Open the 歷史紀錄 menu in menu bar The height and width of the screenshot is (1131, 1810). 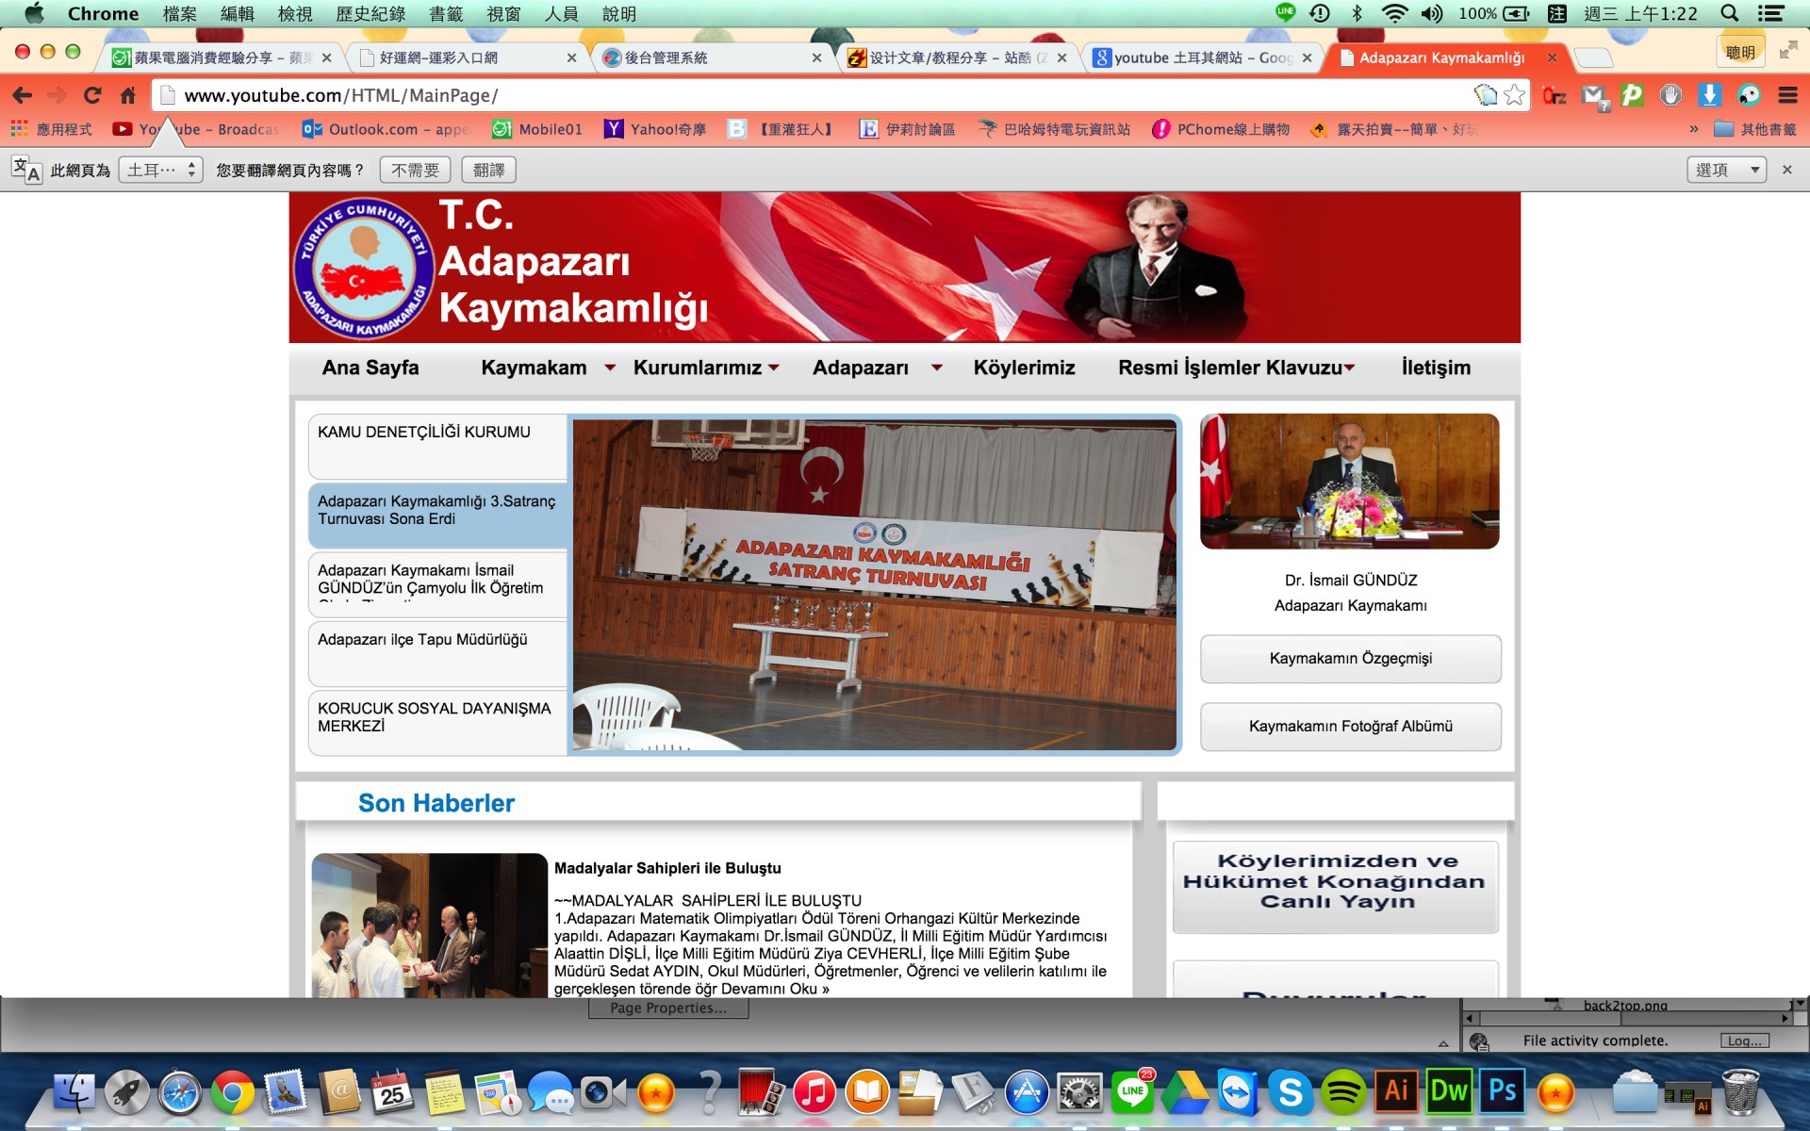tap(370, 13)
